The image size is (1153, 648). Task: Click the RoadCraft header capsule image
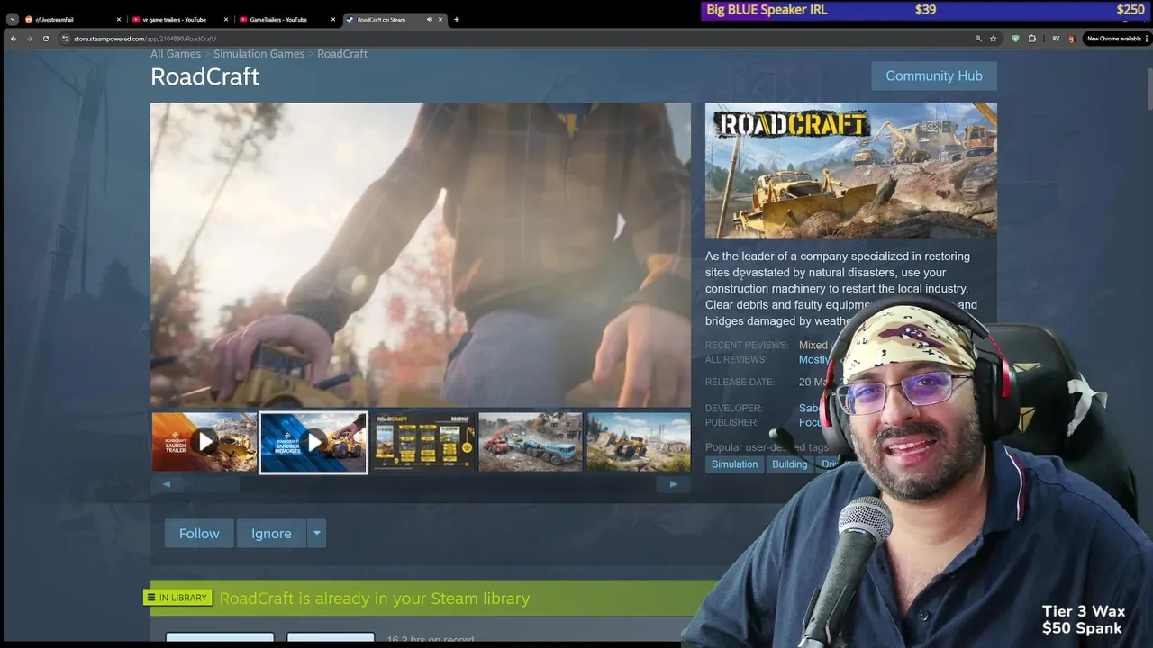850,171
